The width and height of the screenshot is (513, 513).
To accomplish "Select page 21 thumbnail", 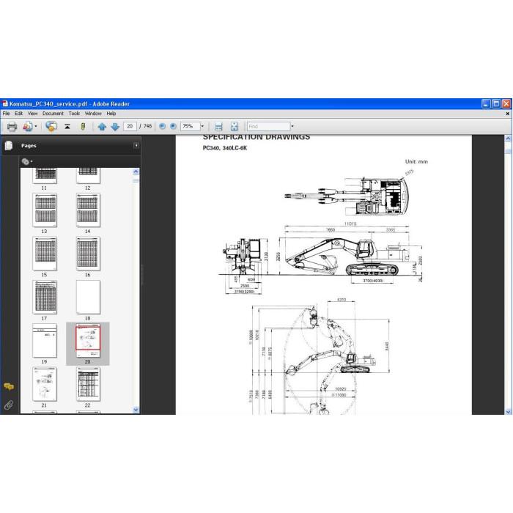I will [x=45, y=384].
